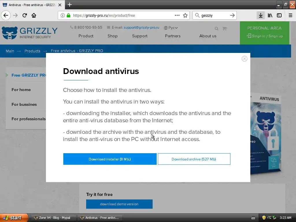Open page actions three-dots menu
296x222 pixels.
pyautogui.click(x=177, y=16)
